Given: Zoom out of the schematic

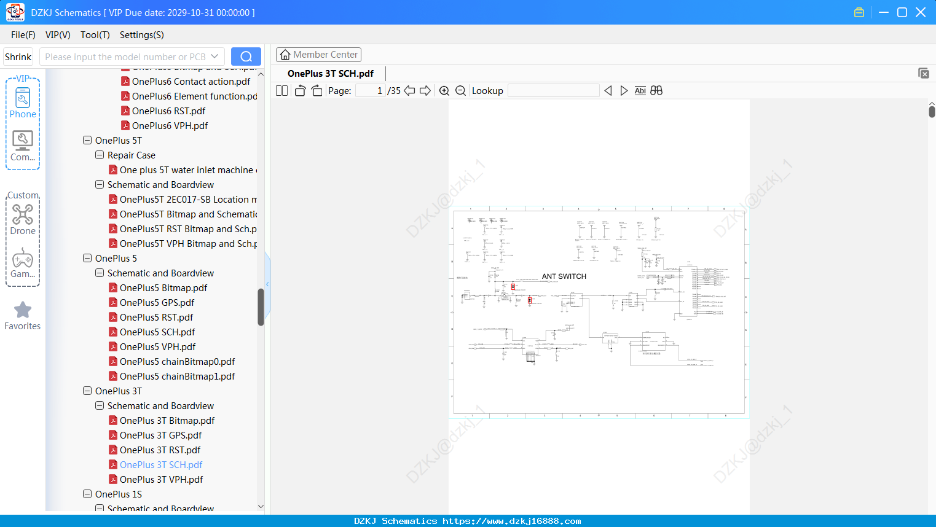Looking at the screenshot, I should tap(460, 91).
